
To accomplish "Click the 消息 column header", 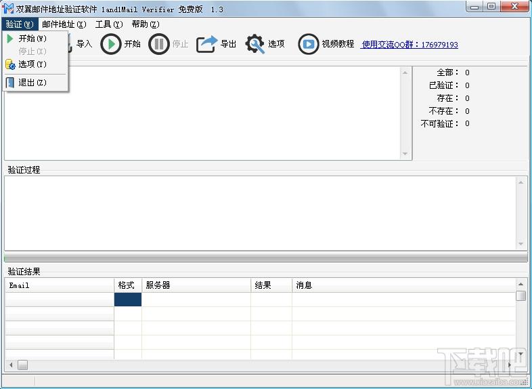I will pos(403,285).
